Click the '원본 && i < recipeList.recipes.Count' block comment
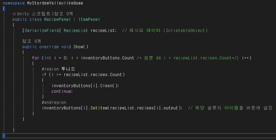This screenshot has height=140, width=276. pyautogui.click(x=187, y=58)
